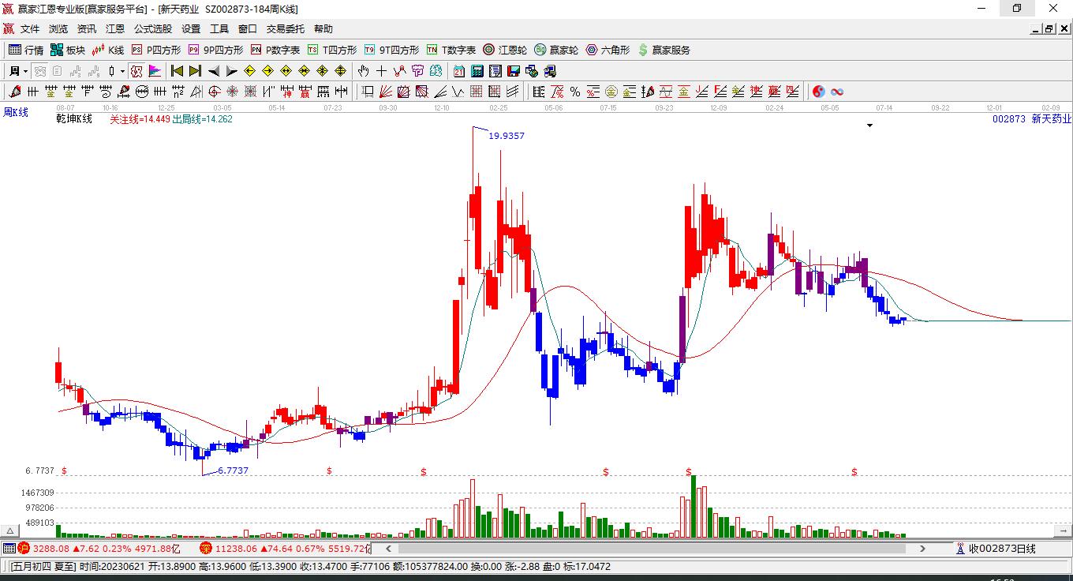Screen dimensions: 1073x581
Task: Click the black down-triangle marker above chart
Action: 869,125
